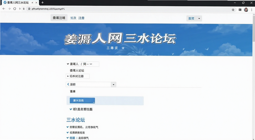Click the site lock icon in address bar
Screen dimensions: 255x140
pyautogui.click(x=29, y=9)
